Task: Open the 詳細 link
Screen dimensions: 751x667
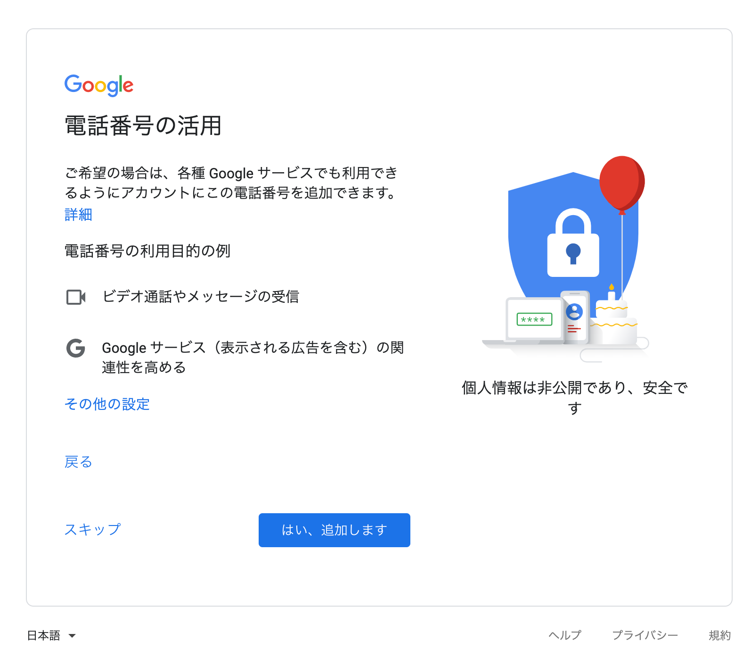Action: (78, 215)
